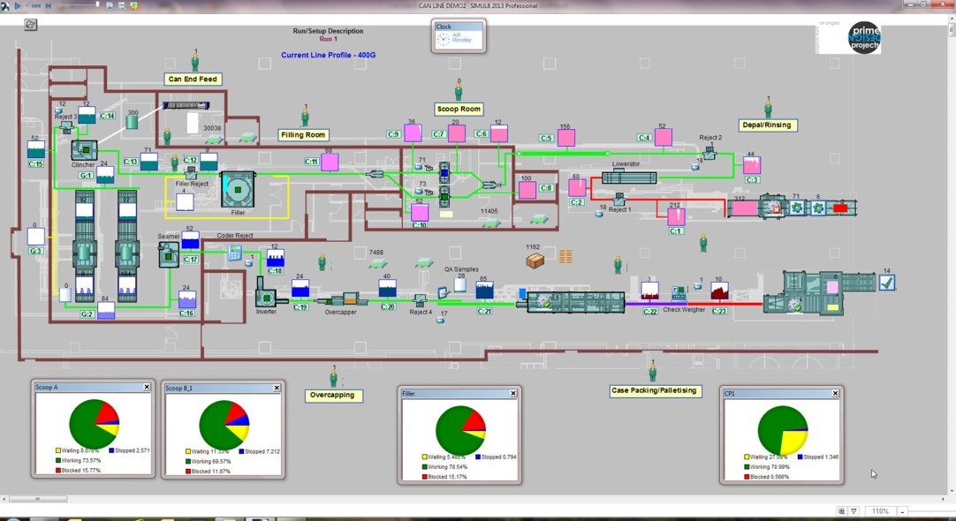Click the run-to-end icon in the toolbar
Screen dimensions: 956x521
click(x=49, y=5)
